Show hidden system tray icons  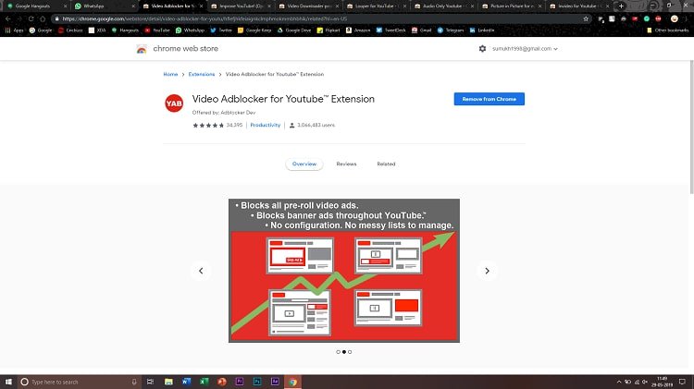pos(619,382)
